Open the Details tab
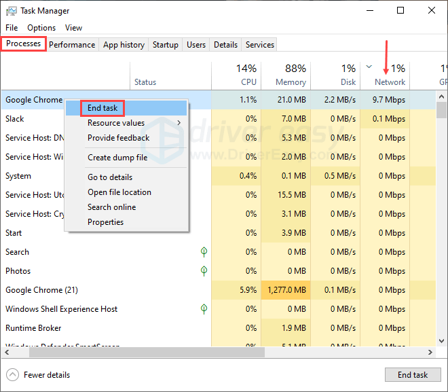The width and height of the screenshot is (448, 392). point(225,45)
